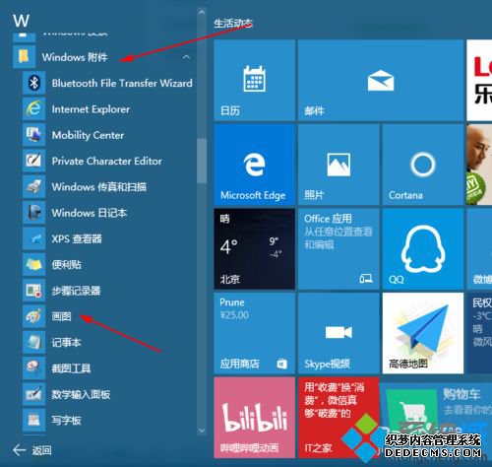This screenshot has width=492, height=467.
Task: Open the Skype视频 tile
Action: [338, 333]
